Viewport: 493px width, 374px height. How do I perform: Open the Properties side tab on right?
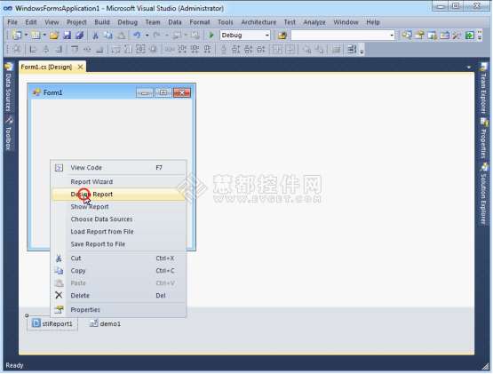click(x=483, y=139)
